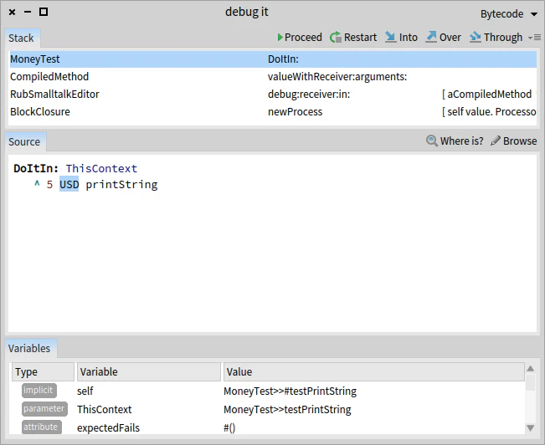Click the variables list scroll-down arrow
The width and height of the screenshot is (545, 445).
[531, 428]
